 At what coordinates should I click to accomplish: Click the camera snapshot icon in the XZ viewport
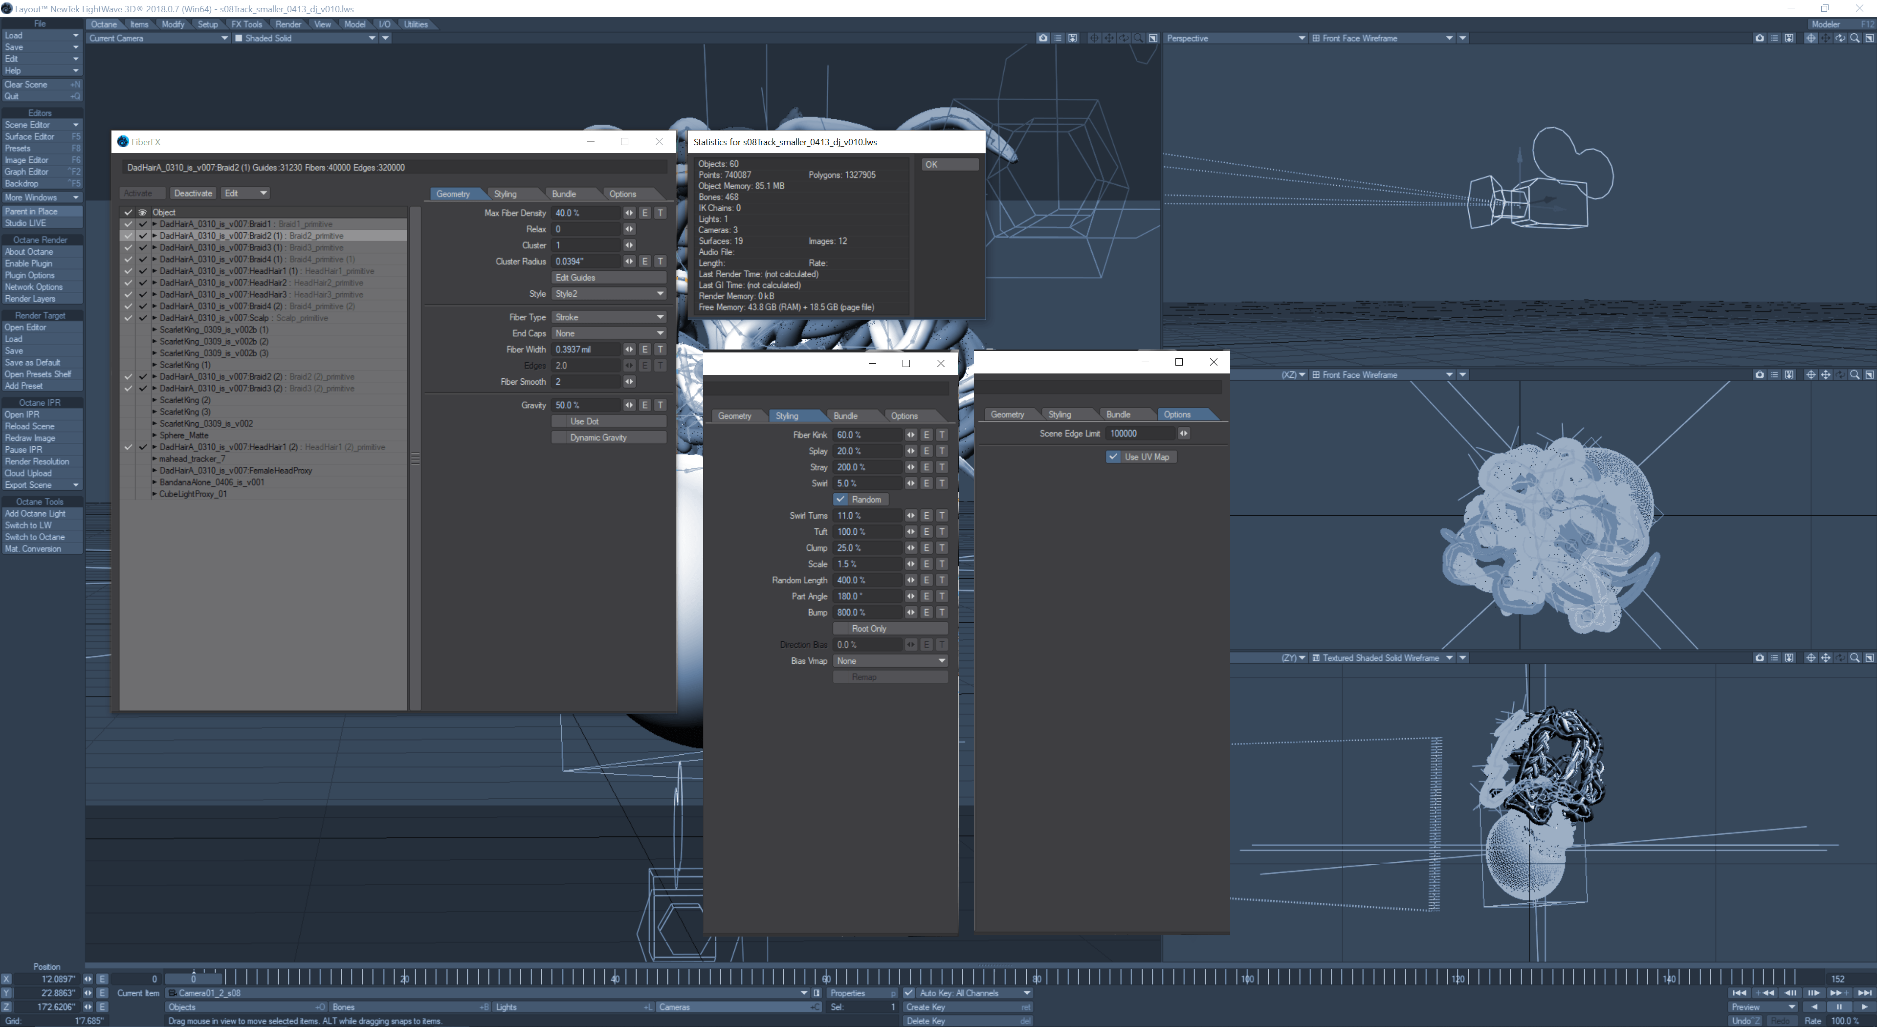pos(1759,374)
